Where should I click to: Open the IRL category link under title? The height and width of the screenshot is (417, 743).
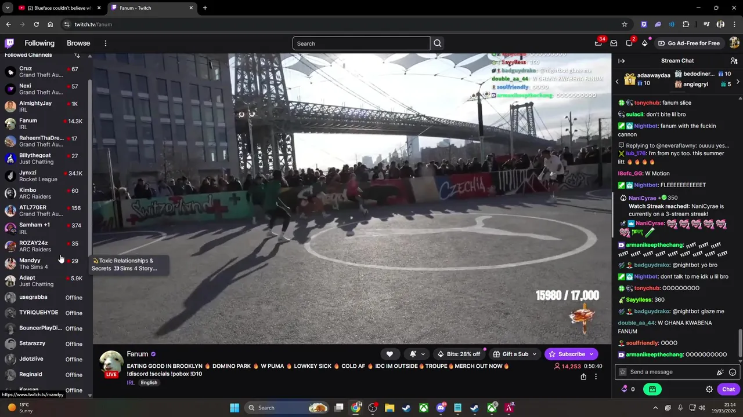click(131, 383)
